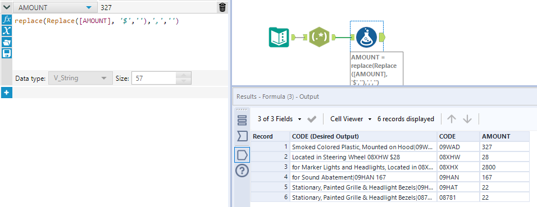Open the Data type V_String dropdown
This screenshot has width=537, height=207.
click(x=80, y=79)
